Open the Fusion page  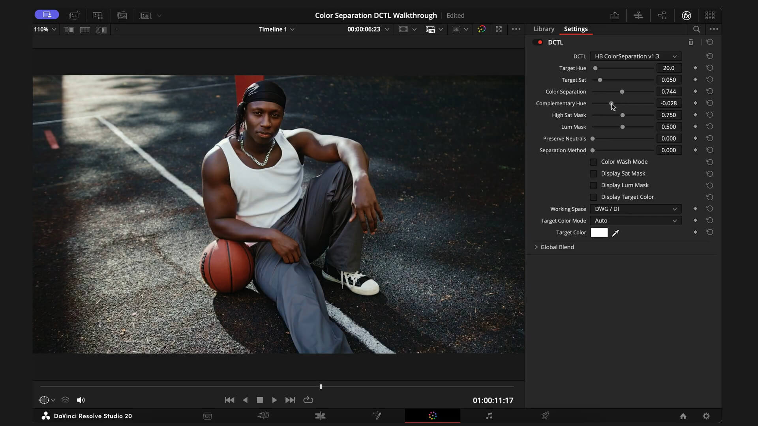(377, 416)
